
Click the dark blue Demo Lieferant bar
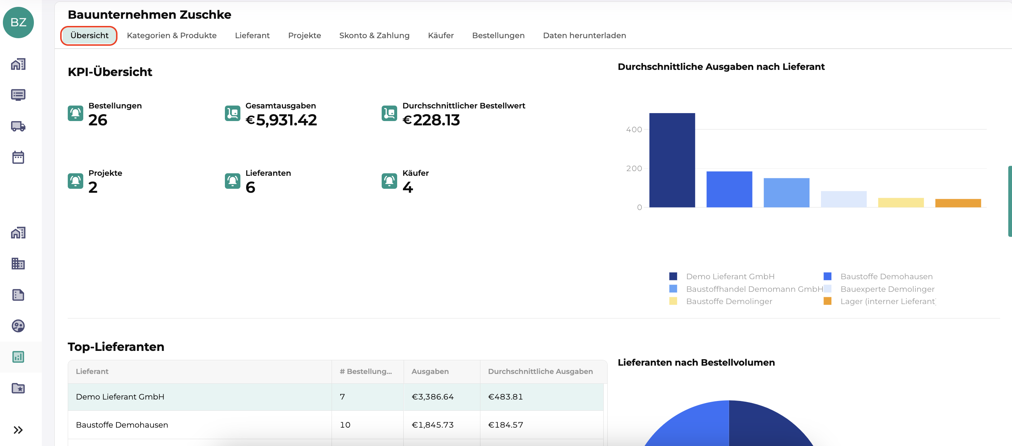[672, 160]
